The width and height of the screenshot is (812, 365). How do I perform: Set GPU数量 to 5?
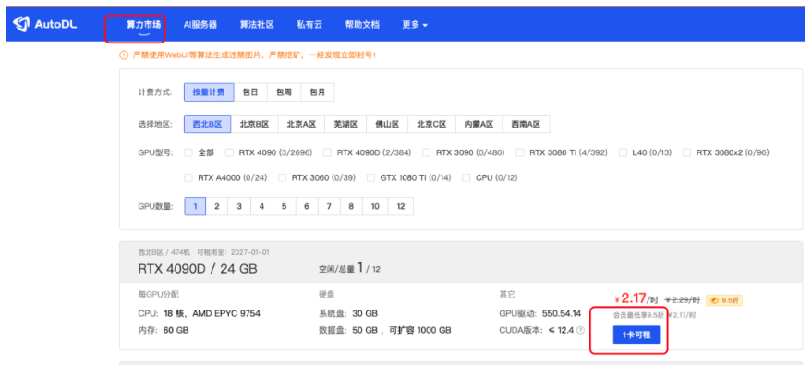coord(285,206)
